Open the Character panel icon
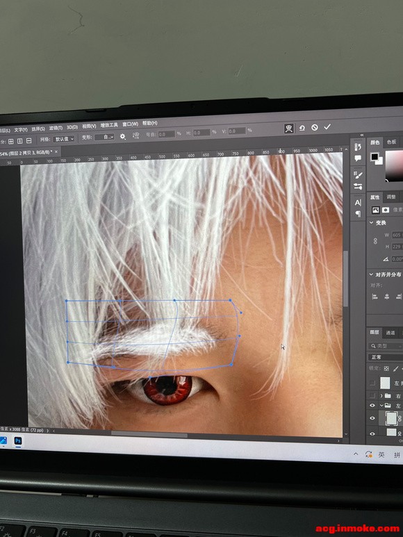The image size is (403, 537). pyautogui.click(x=358, y=202)
